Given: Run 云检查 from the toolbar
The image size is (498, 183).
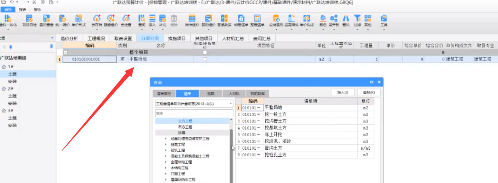Looking at the screenshot, I should point(126,21).
